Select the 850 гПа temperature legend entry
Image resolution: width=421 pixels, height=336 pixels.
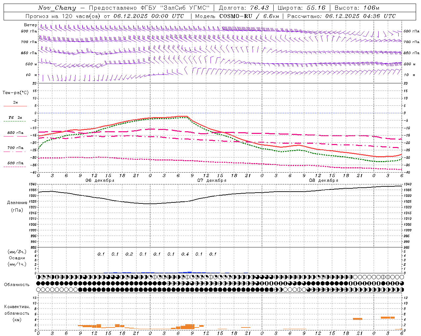pyautogui.click(x=15, y=133)
